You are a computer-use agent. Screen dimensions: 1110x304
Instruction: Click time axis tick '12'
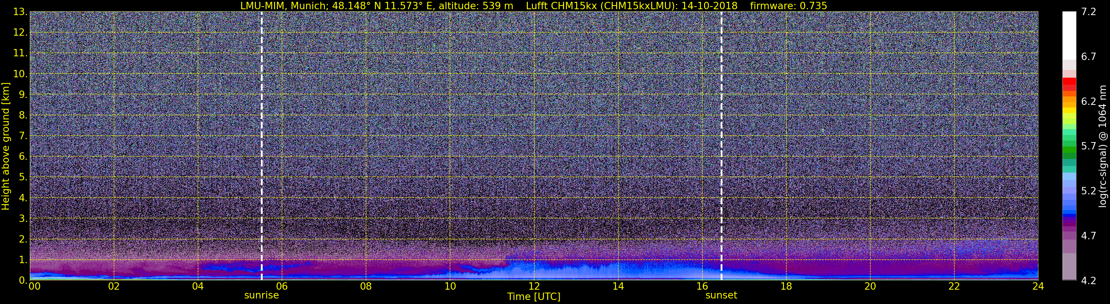534,286
